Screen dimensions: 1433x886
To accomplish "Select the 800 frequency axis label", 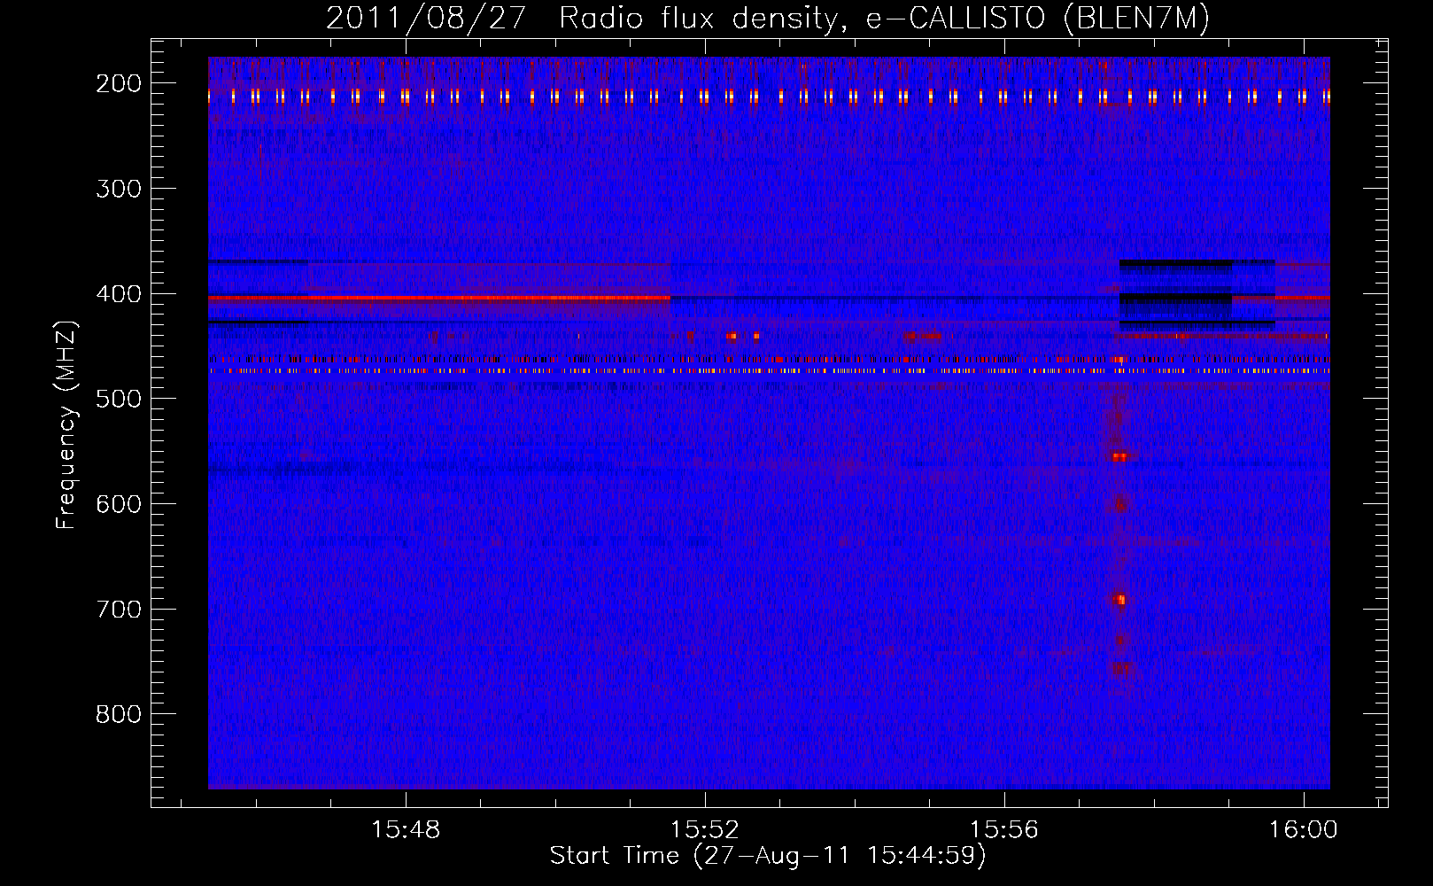I will (x=119, y=714).
